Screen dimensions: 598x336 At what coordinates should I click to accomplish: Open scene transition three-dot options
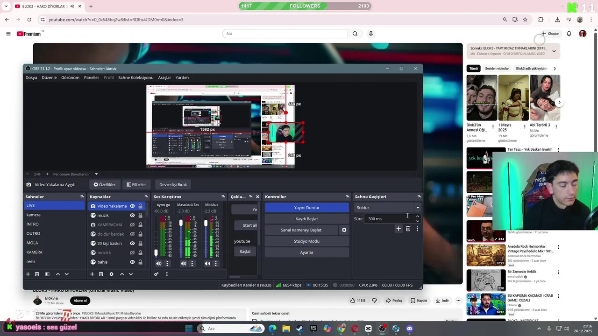coord(417,229)
